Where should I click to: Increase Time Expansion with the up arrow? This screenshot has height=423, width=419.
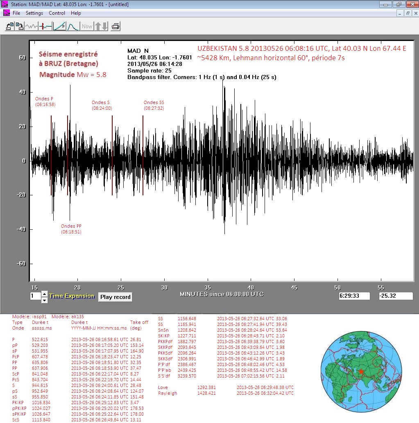coord(45,294)
